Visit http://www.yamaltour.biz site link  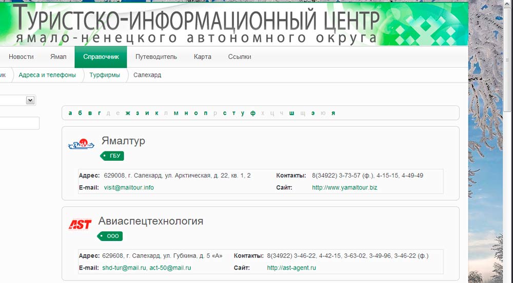pyautogui.click(x=345, y=188)
